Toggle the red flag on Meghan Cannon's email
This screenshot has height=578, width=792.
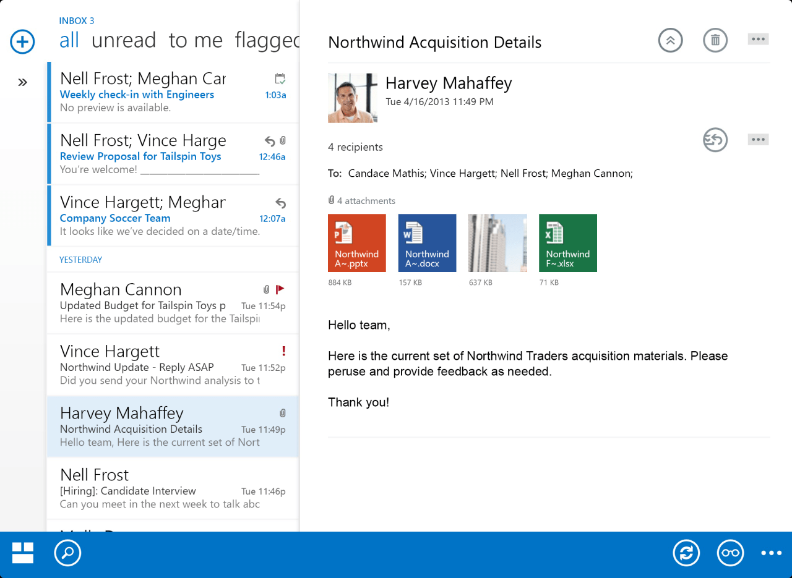pos(280,289)
